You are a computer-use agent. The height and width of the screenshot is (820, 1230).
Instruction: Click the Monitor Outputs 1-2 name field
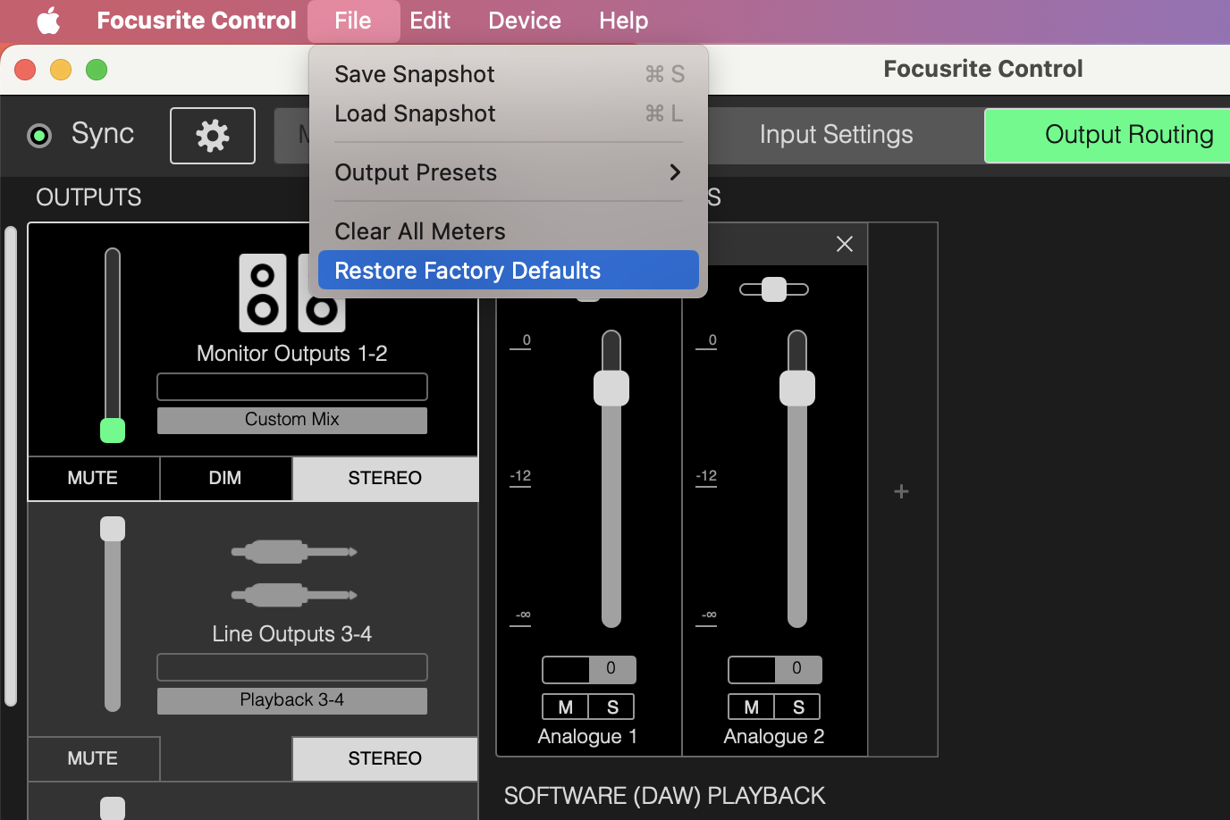pos(292,387)
